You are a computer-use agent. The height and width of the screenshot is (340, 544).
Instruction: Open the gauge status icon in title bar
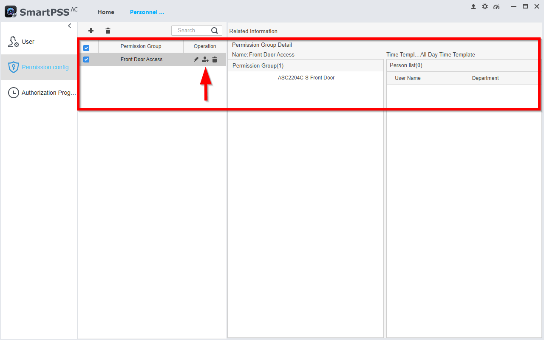tap(496, 6)
